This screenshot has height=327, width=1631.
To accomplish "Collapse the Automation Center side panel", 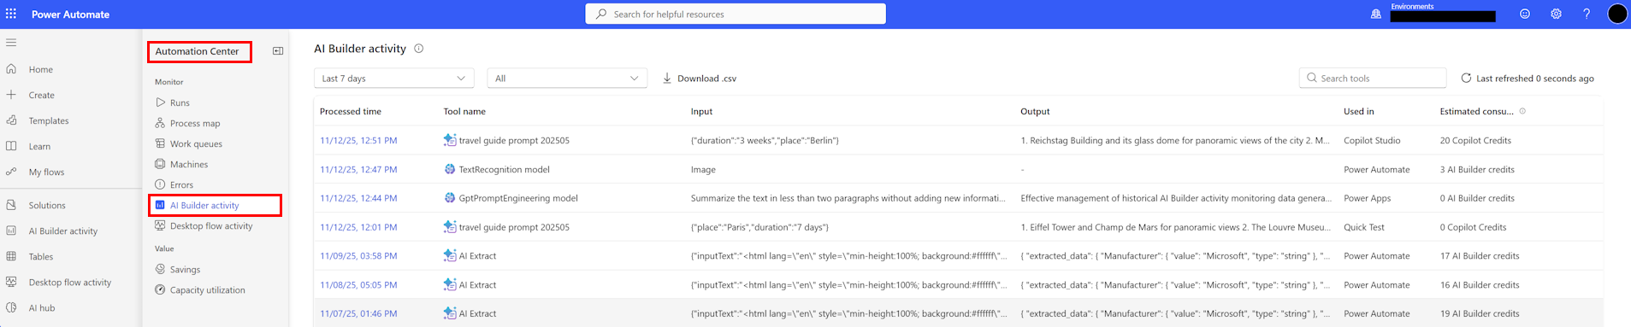I will pos(278,51).
